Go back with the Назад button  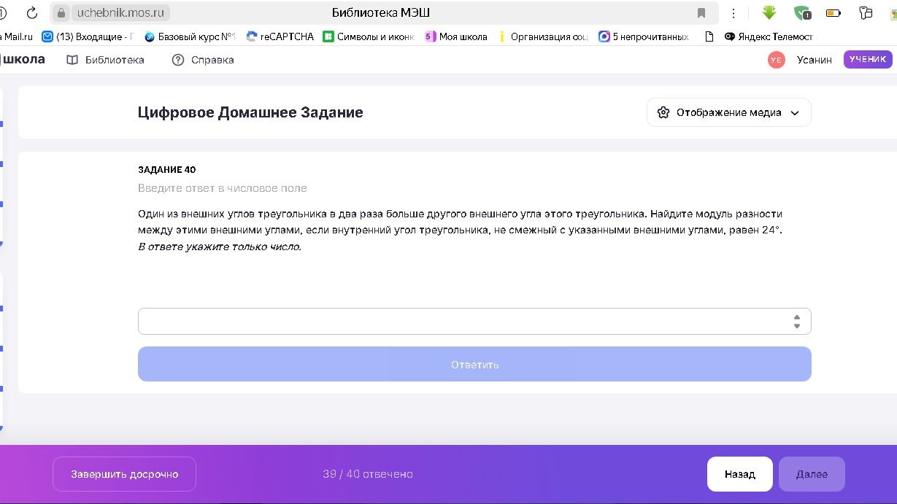[739, 474]
